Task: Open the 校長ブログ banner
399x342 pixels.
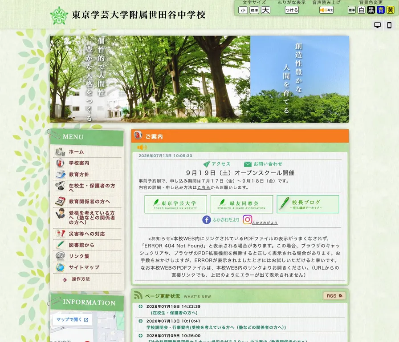Action: (x=308, y=204)
